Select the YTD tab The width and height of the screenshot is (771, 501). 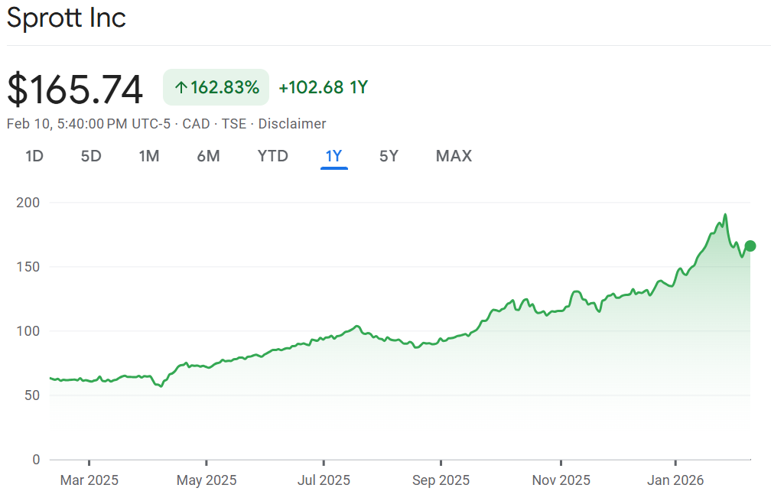(x=272, y=156)
